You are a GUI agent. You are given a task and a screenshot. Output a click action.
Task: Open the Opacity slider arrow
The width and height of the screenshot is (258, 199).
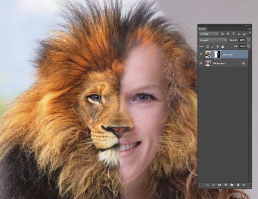(249, 40)
